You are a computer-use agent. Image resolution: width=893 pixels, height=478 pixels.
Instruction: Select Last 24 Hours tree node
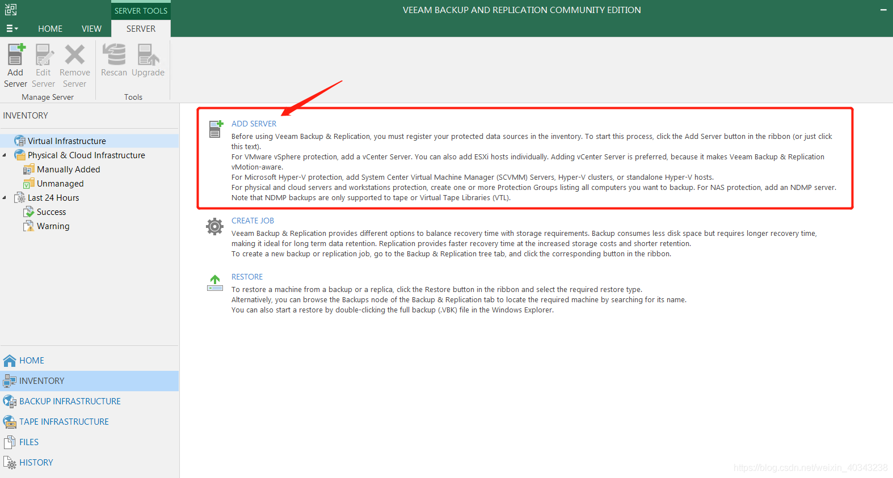click(x=53, y=198)
